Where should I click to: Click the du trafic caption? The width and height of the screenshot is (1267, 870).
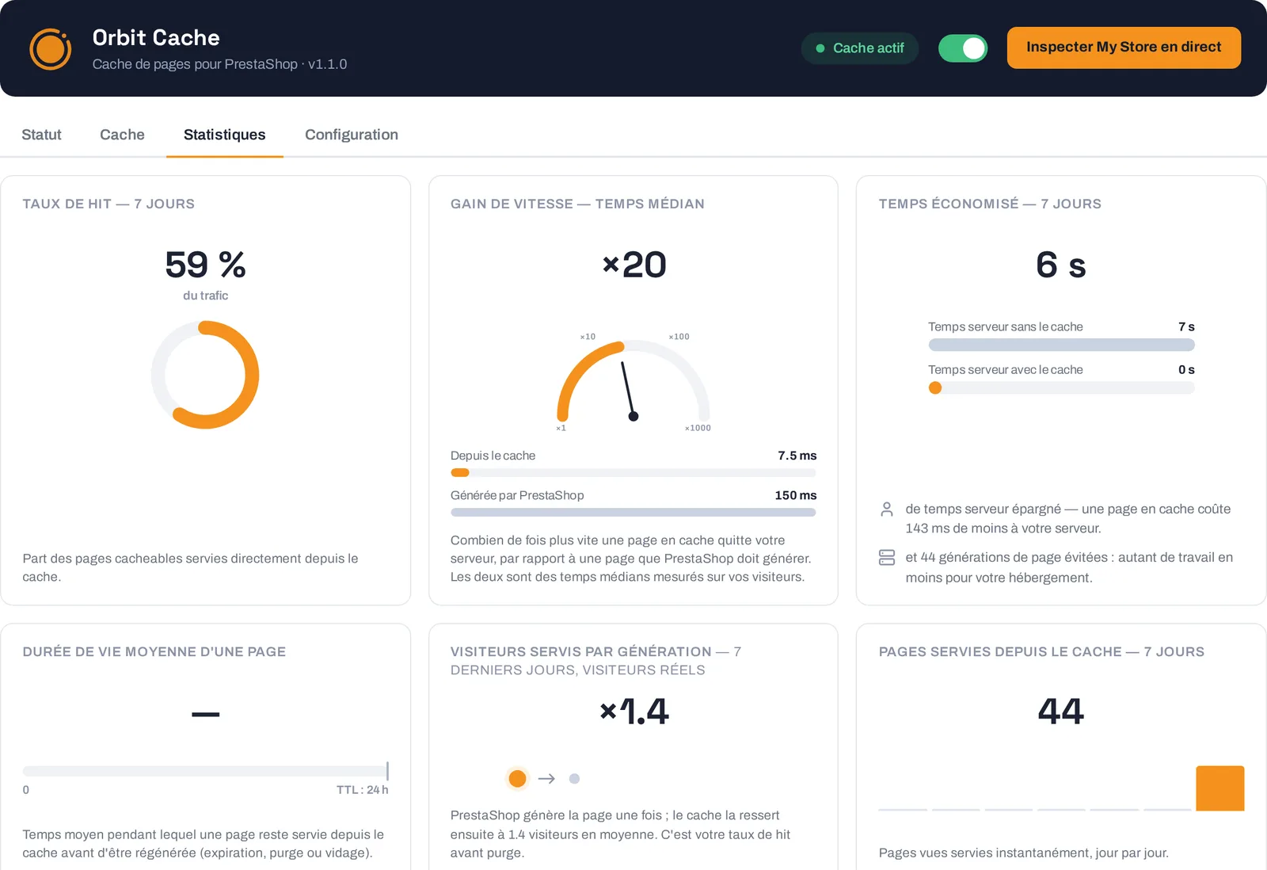point(205,296)
